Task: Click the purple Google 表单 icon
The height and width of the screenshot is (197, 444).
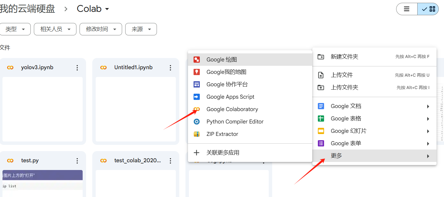Action: click(321, 143)
